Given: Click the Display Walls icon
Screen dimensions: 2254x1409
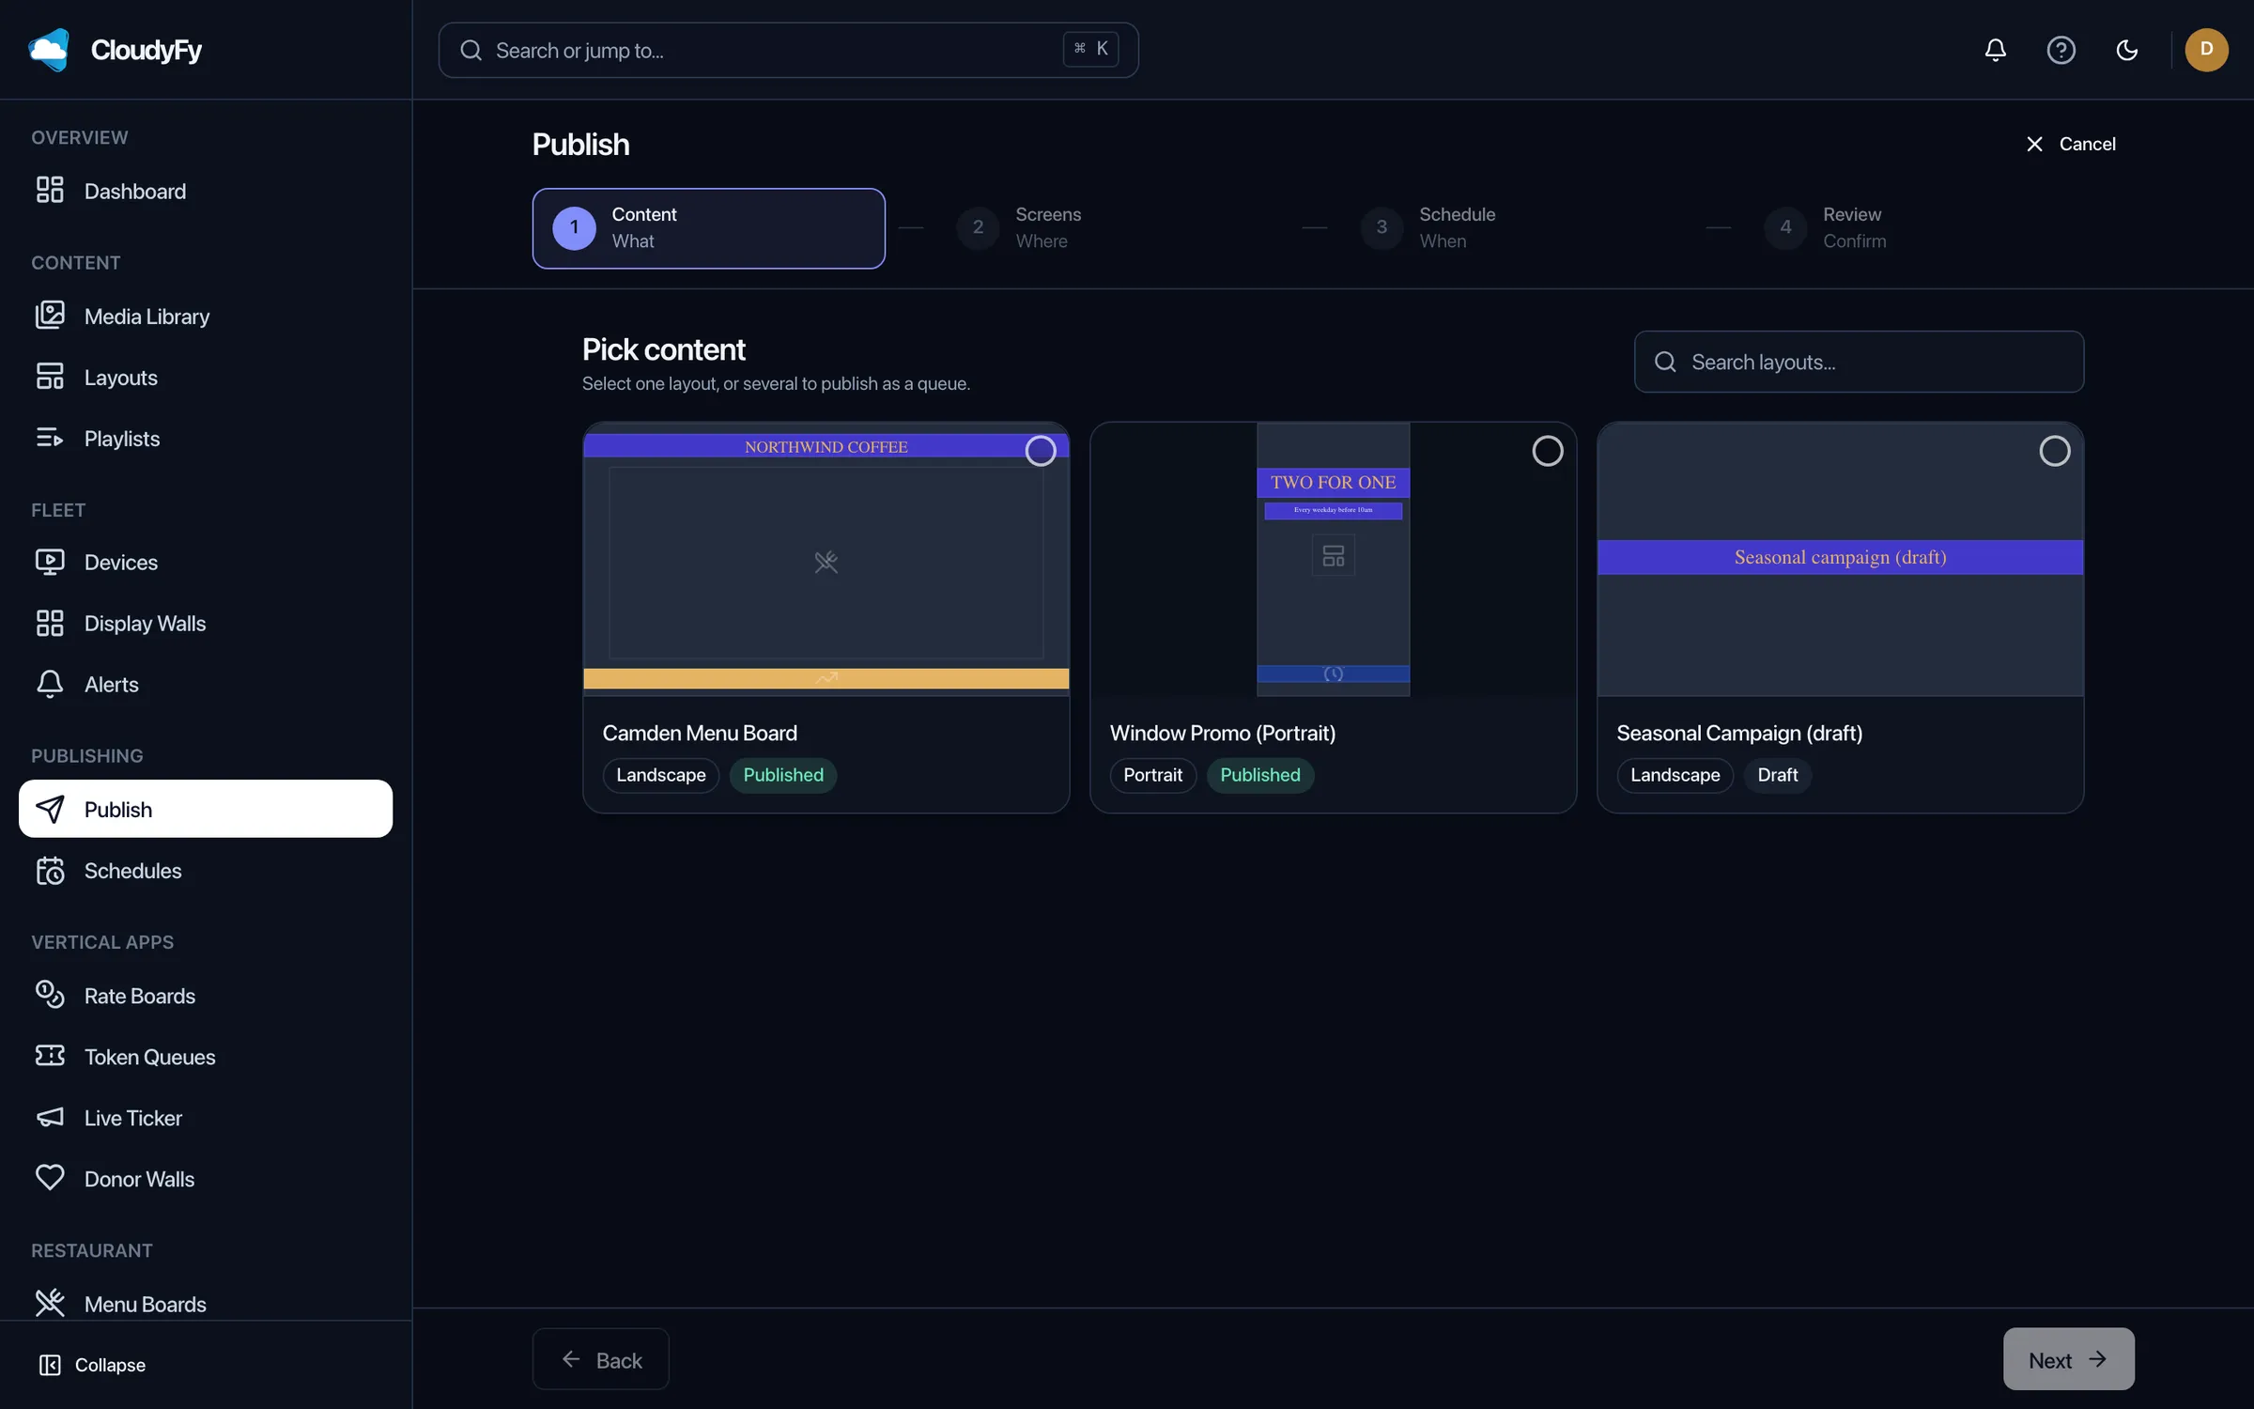Looking at the screenshot, I should [50, 623].
